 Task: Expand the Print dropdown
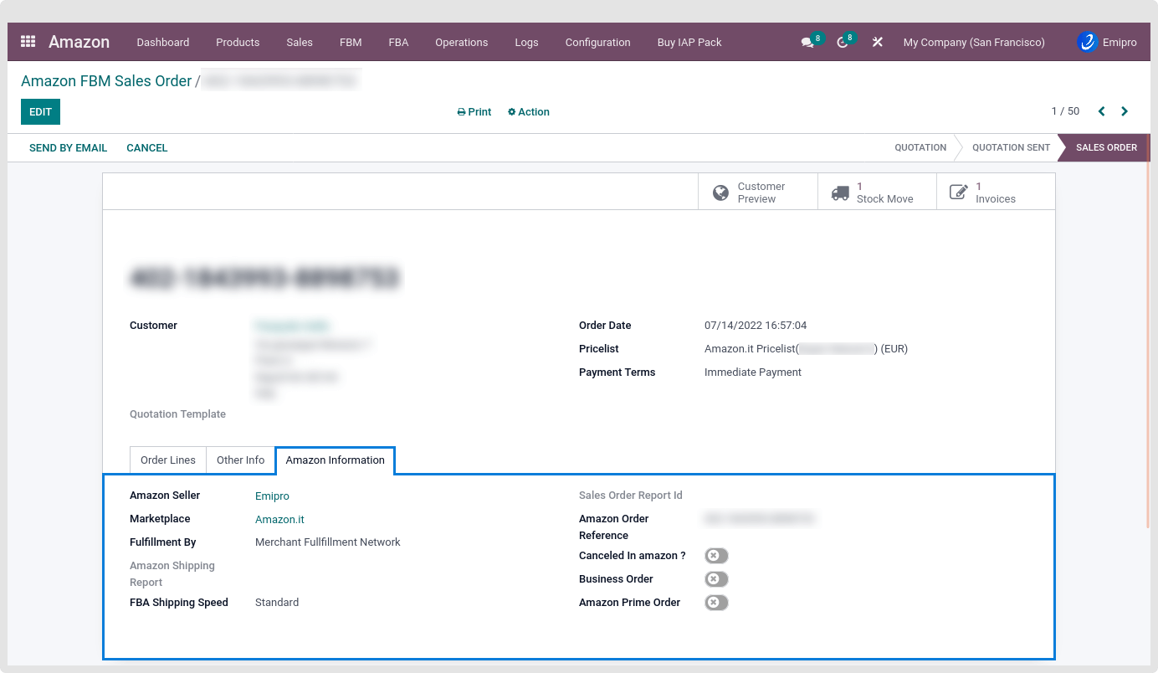pos(474,112)
